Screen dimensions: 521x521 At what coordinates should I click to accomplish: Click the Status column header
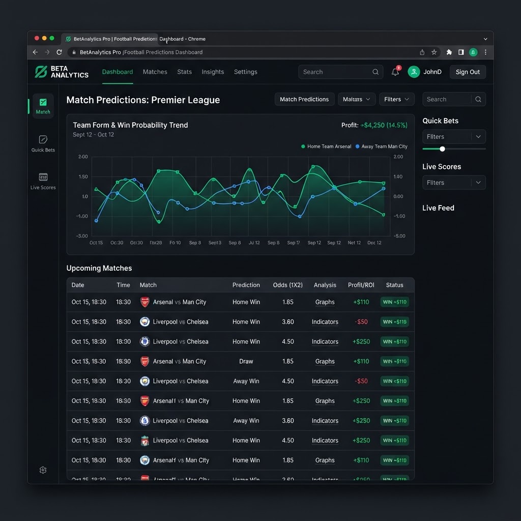pos(394,285)
